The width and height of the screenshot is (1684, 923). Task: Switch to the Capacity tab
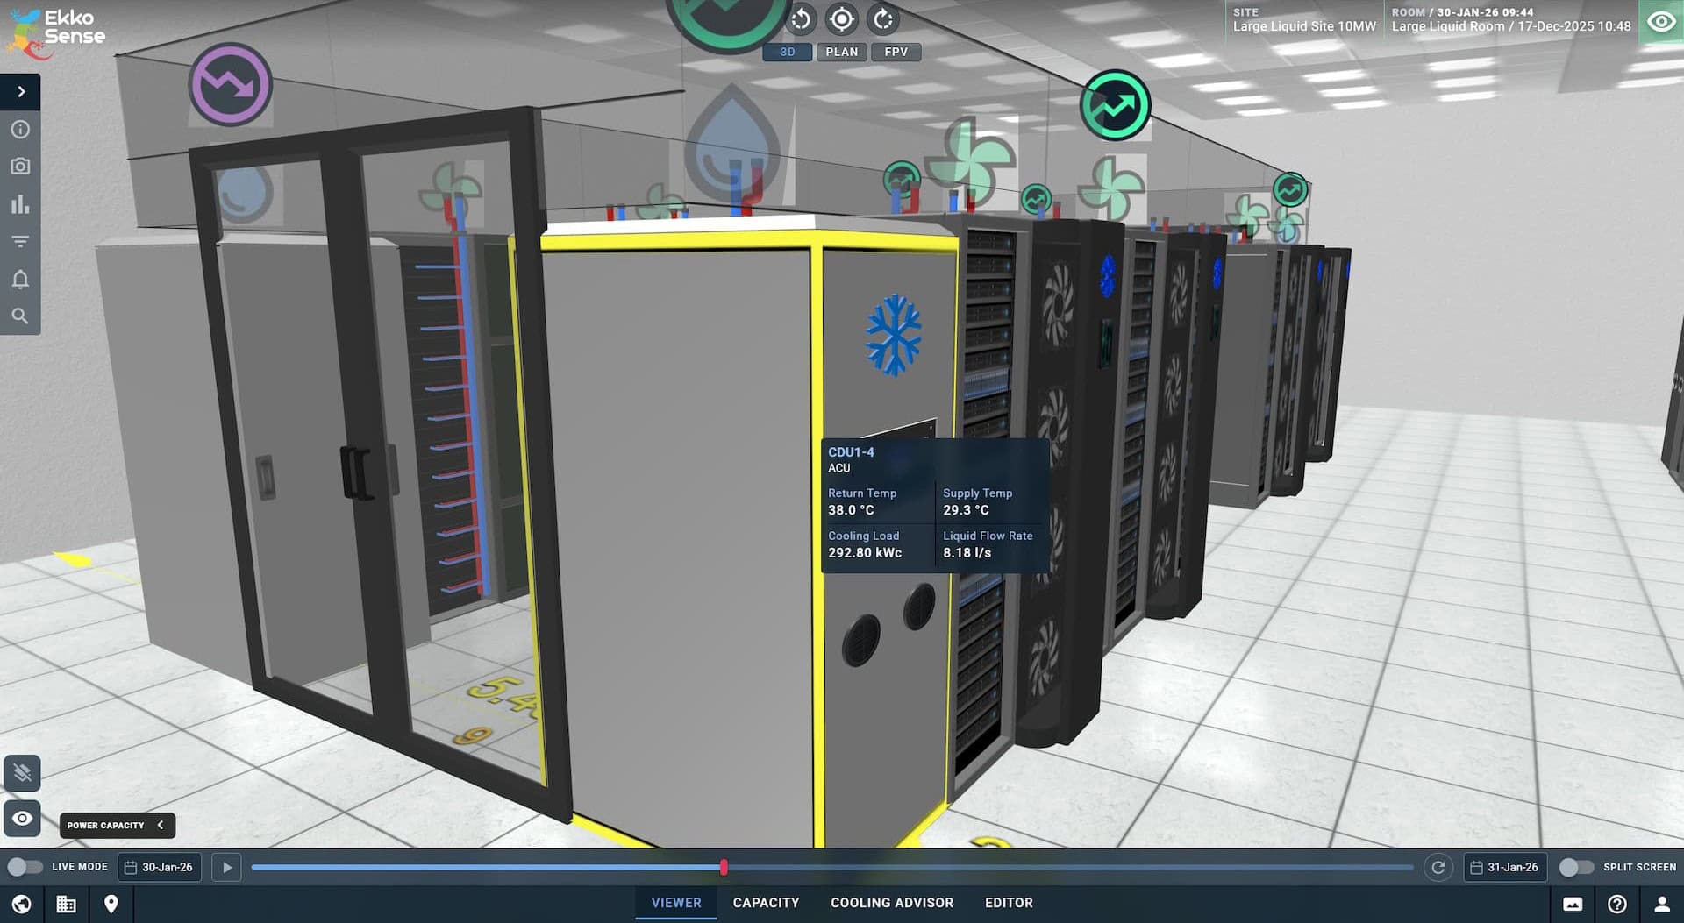click(x=766, y=903)
